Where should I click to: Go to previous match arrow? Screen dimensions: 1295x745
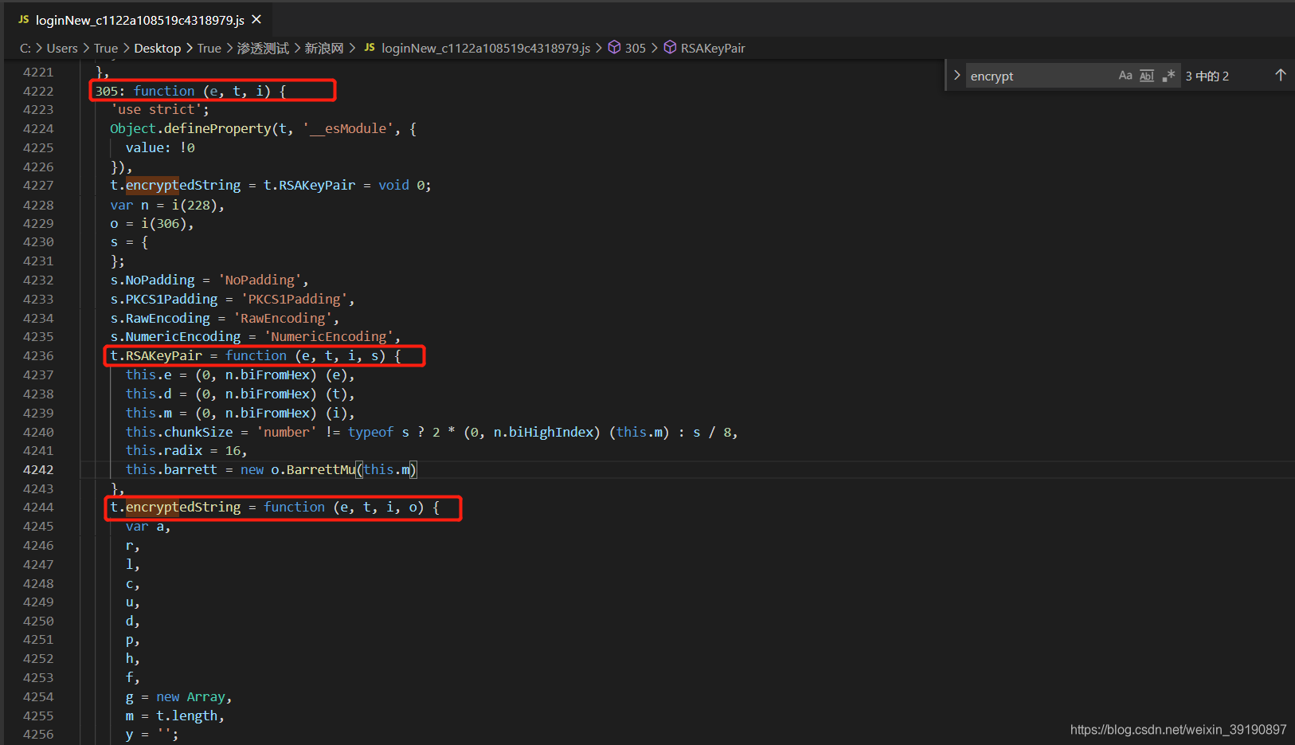coord(1281,75)
